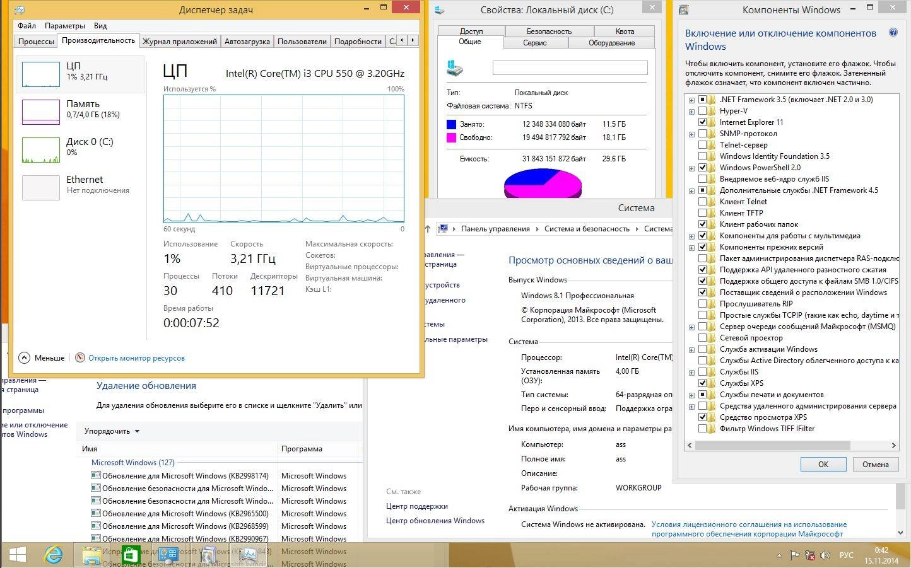Open the Центр поддержки link

pos(417,506)
